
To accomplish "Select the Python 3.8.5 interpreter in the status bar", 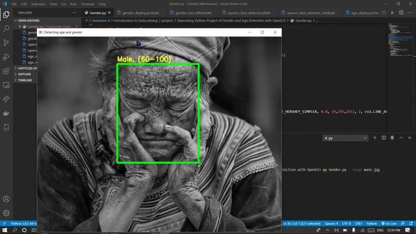I will [23, 224].
